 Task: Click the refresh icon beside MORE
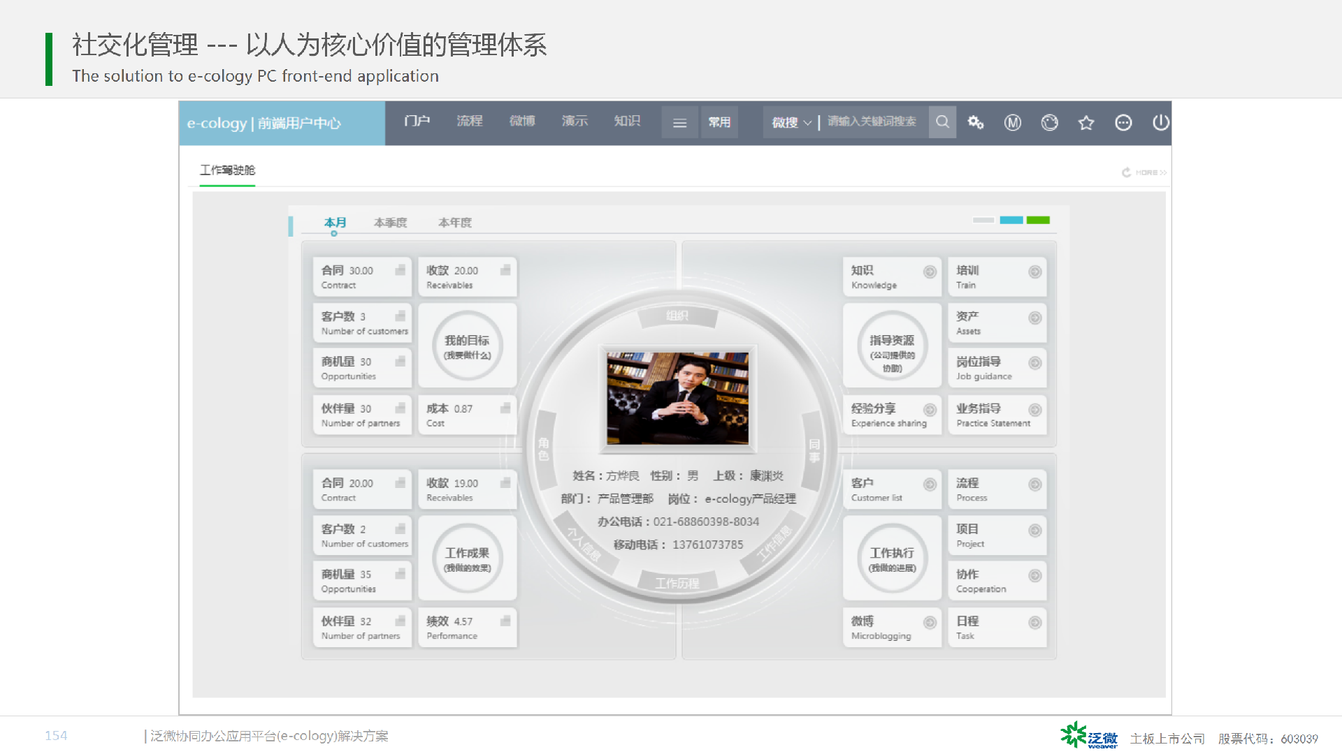pos(1127,172)
